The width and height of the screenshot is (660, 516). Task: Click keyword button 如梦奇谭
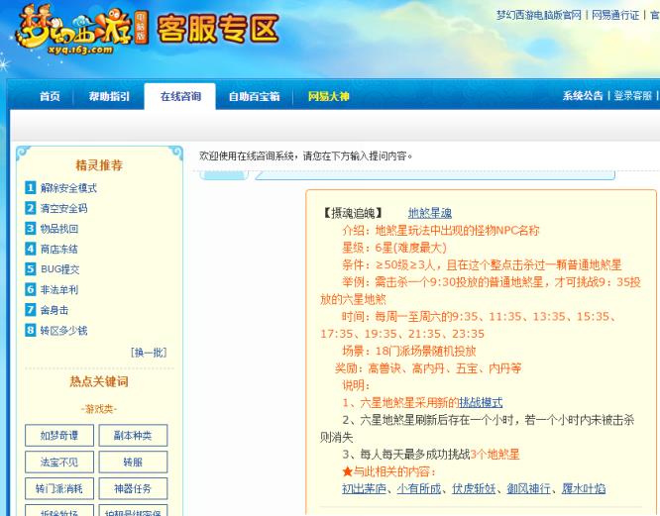tap(59, 435)
